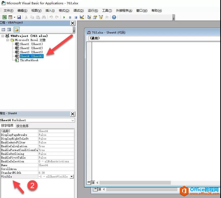
Task: Open the 窗口(W) menu
Action: pyautogui.click(x=142, y=11)
